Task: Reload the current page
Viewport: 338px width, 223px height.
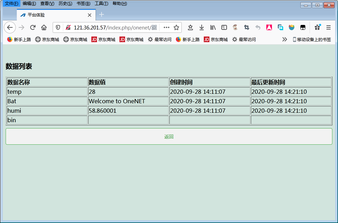Action: point(33,27)
